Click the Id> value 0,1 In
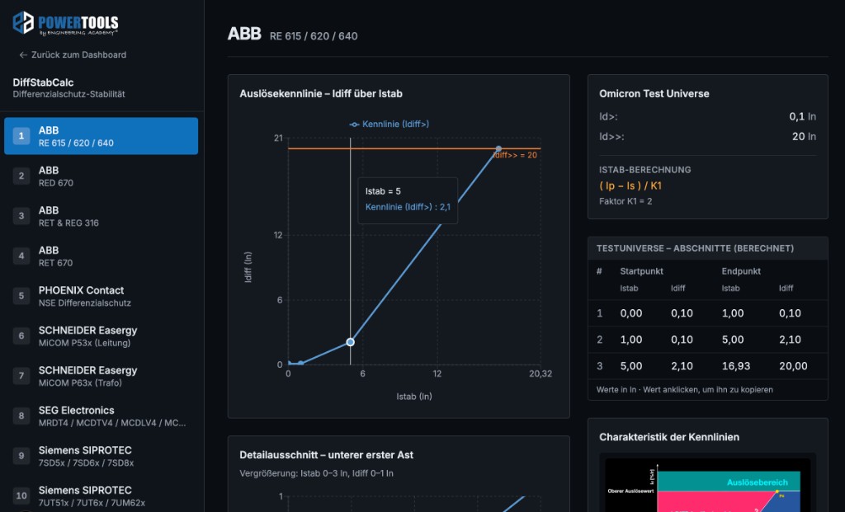This screenshot has height=512, width=845. 802,116
